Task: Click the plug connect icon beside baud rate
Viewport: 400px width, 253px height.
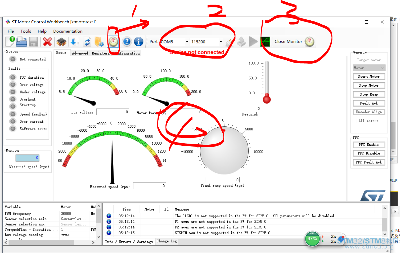Action: pos(230,42)
